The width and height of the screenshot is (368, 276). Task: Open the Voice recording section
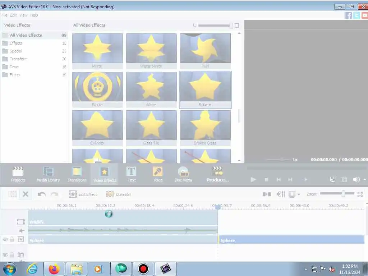tap(158, 174)
